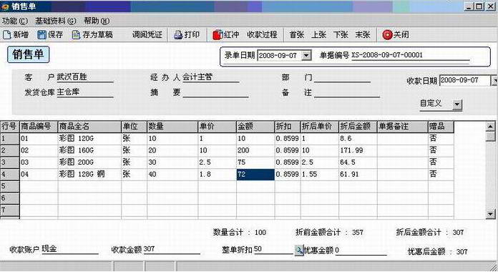
Task: Click the 商品编号 column header
Action: click(x=39, y=127)
